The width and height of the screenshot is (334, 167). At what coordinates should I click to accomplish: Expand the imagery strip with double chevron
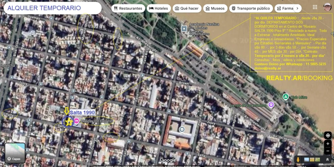(x=327, y=159)
